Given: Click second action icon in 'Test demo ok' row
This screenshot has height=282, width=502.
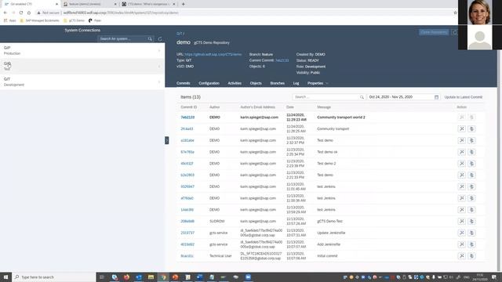Looking at the screenshot, I should coord(471,152).
